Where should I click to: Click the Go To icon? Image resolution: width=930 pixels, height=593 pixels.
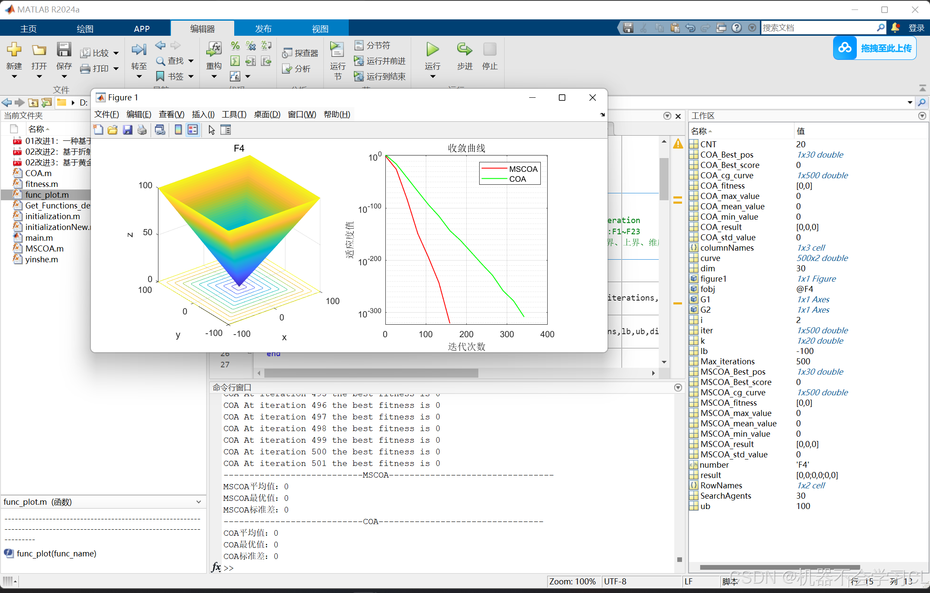click(139, 50)
